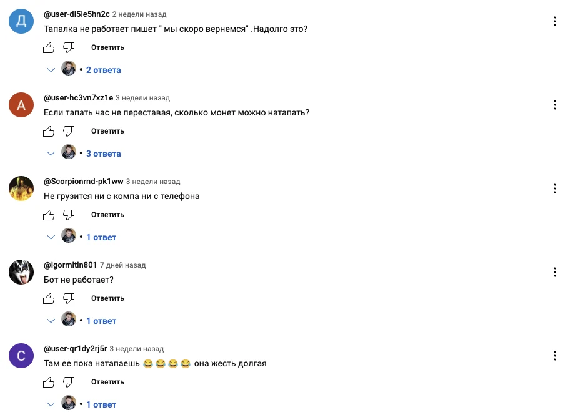The width and height of the screenshot is (575, 420).
Task: Reply to 'Там ее пока натапаешь' comment
Action: pos(107,382)
